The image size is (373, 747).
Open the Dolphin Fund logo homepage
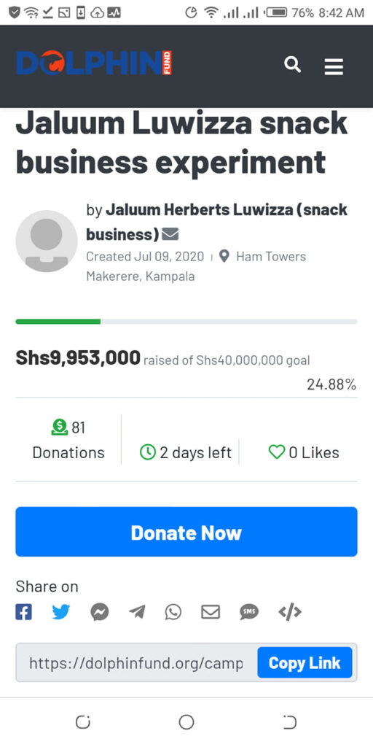pos(94,63)
